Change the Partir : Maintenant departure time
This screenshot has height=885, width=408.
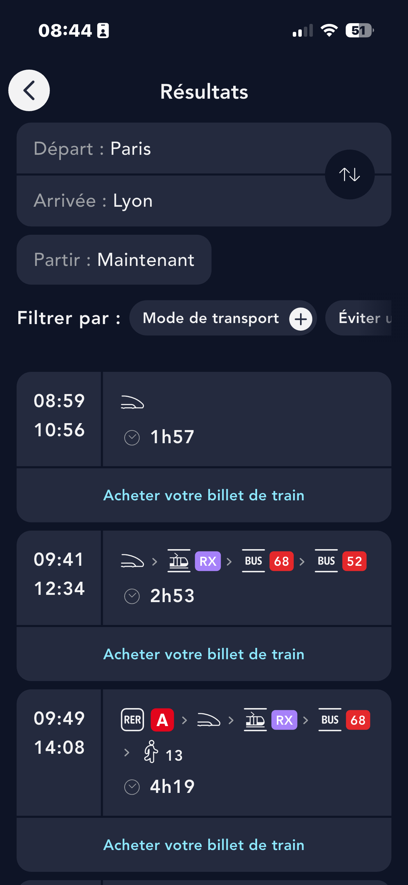[114, 260]
